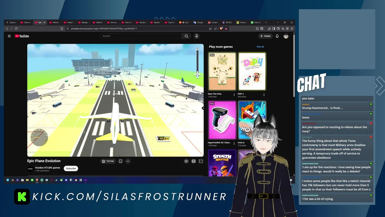Open the Windows Start button
The height and width of the screenshot is (217, 385).
click(x=8, y=180)
